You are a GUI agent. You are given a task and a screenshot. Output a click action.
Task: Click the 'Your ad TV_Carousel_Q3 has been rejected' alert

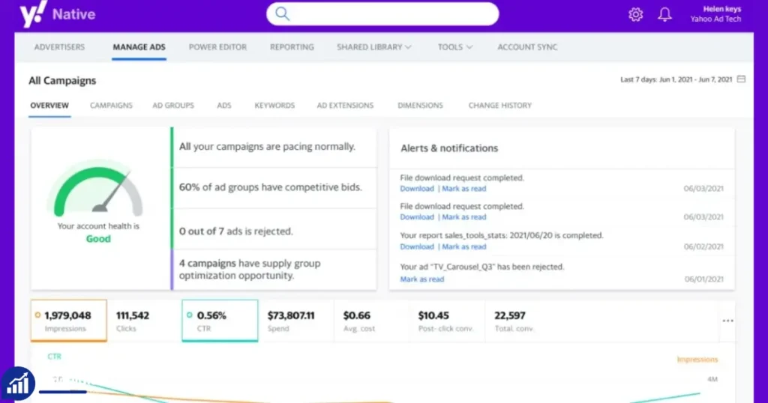point(482,267)
